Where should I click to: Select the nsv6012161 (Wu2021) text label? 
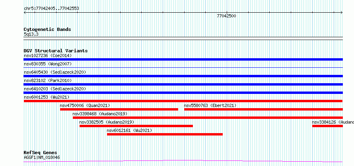coord(129,130)
